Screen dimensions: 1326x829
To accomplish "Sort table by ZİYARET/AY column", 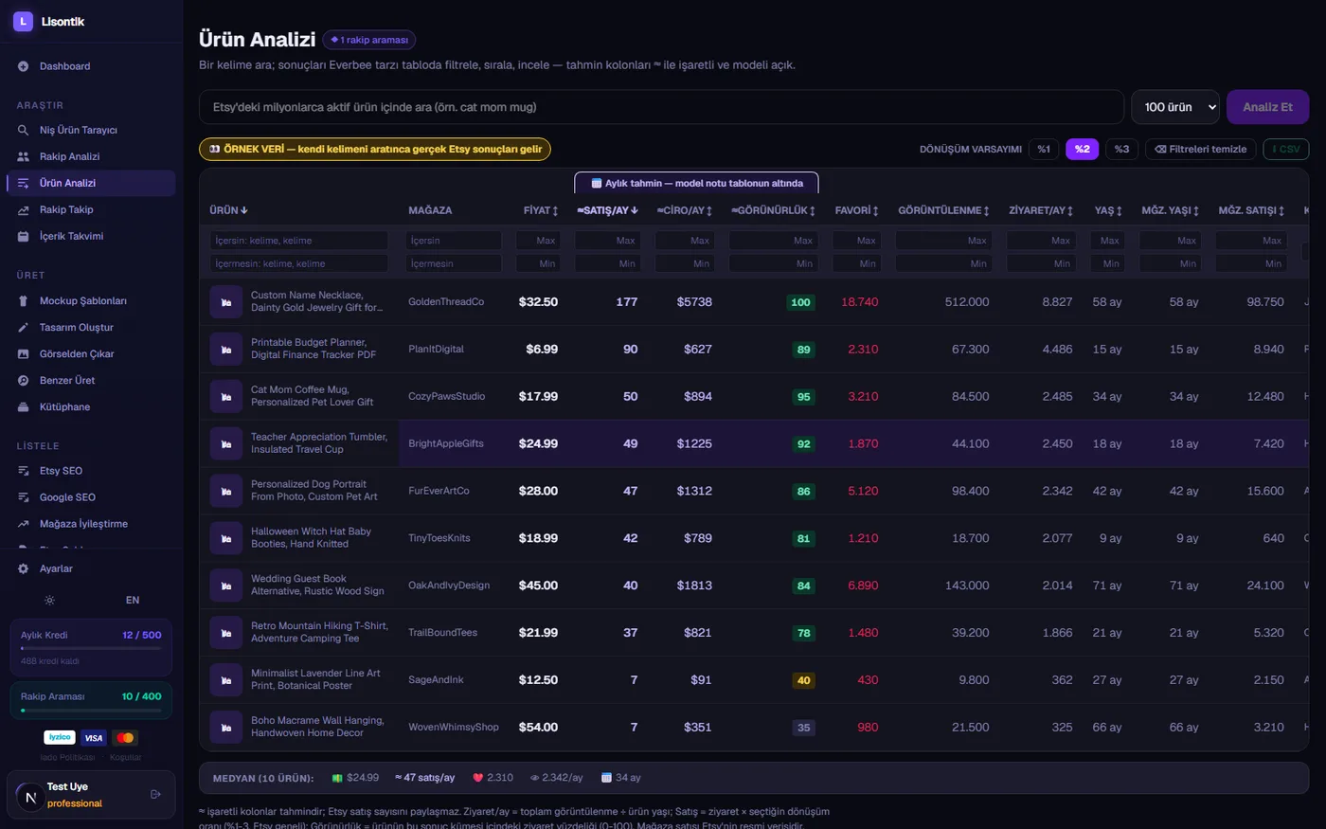I will 1041,210.
